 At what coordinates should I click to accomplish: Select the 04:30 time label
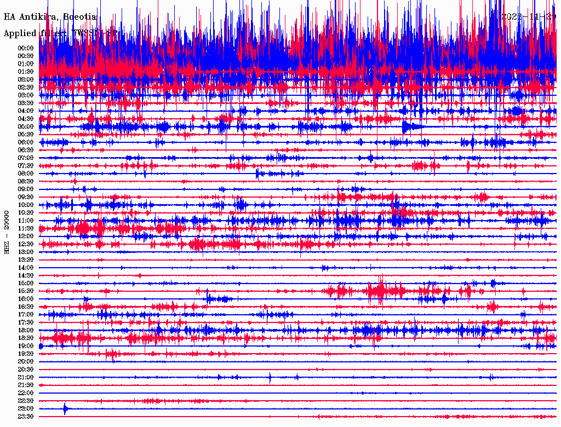click(26, 119)
